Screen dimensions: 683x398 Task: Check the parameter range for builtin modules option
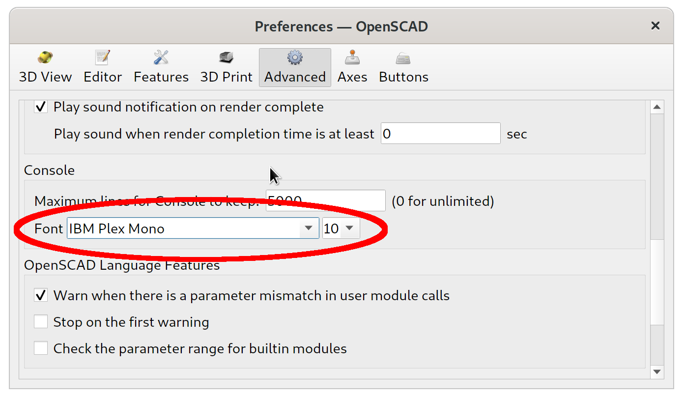[41, 348]
